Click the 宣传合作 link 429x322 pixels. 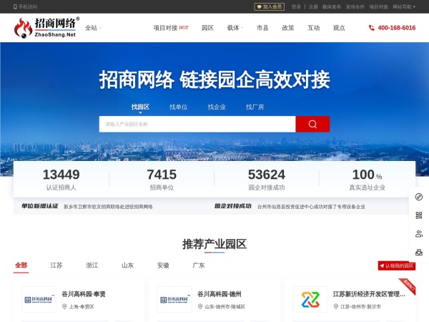(355, 6)
